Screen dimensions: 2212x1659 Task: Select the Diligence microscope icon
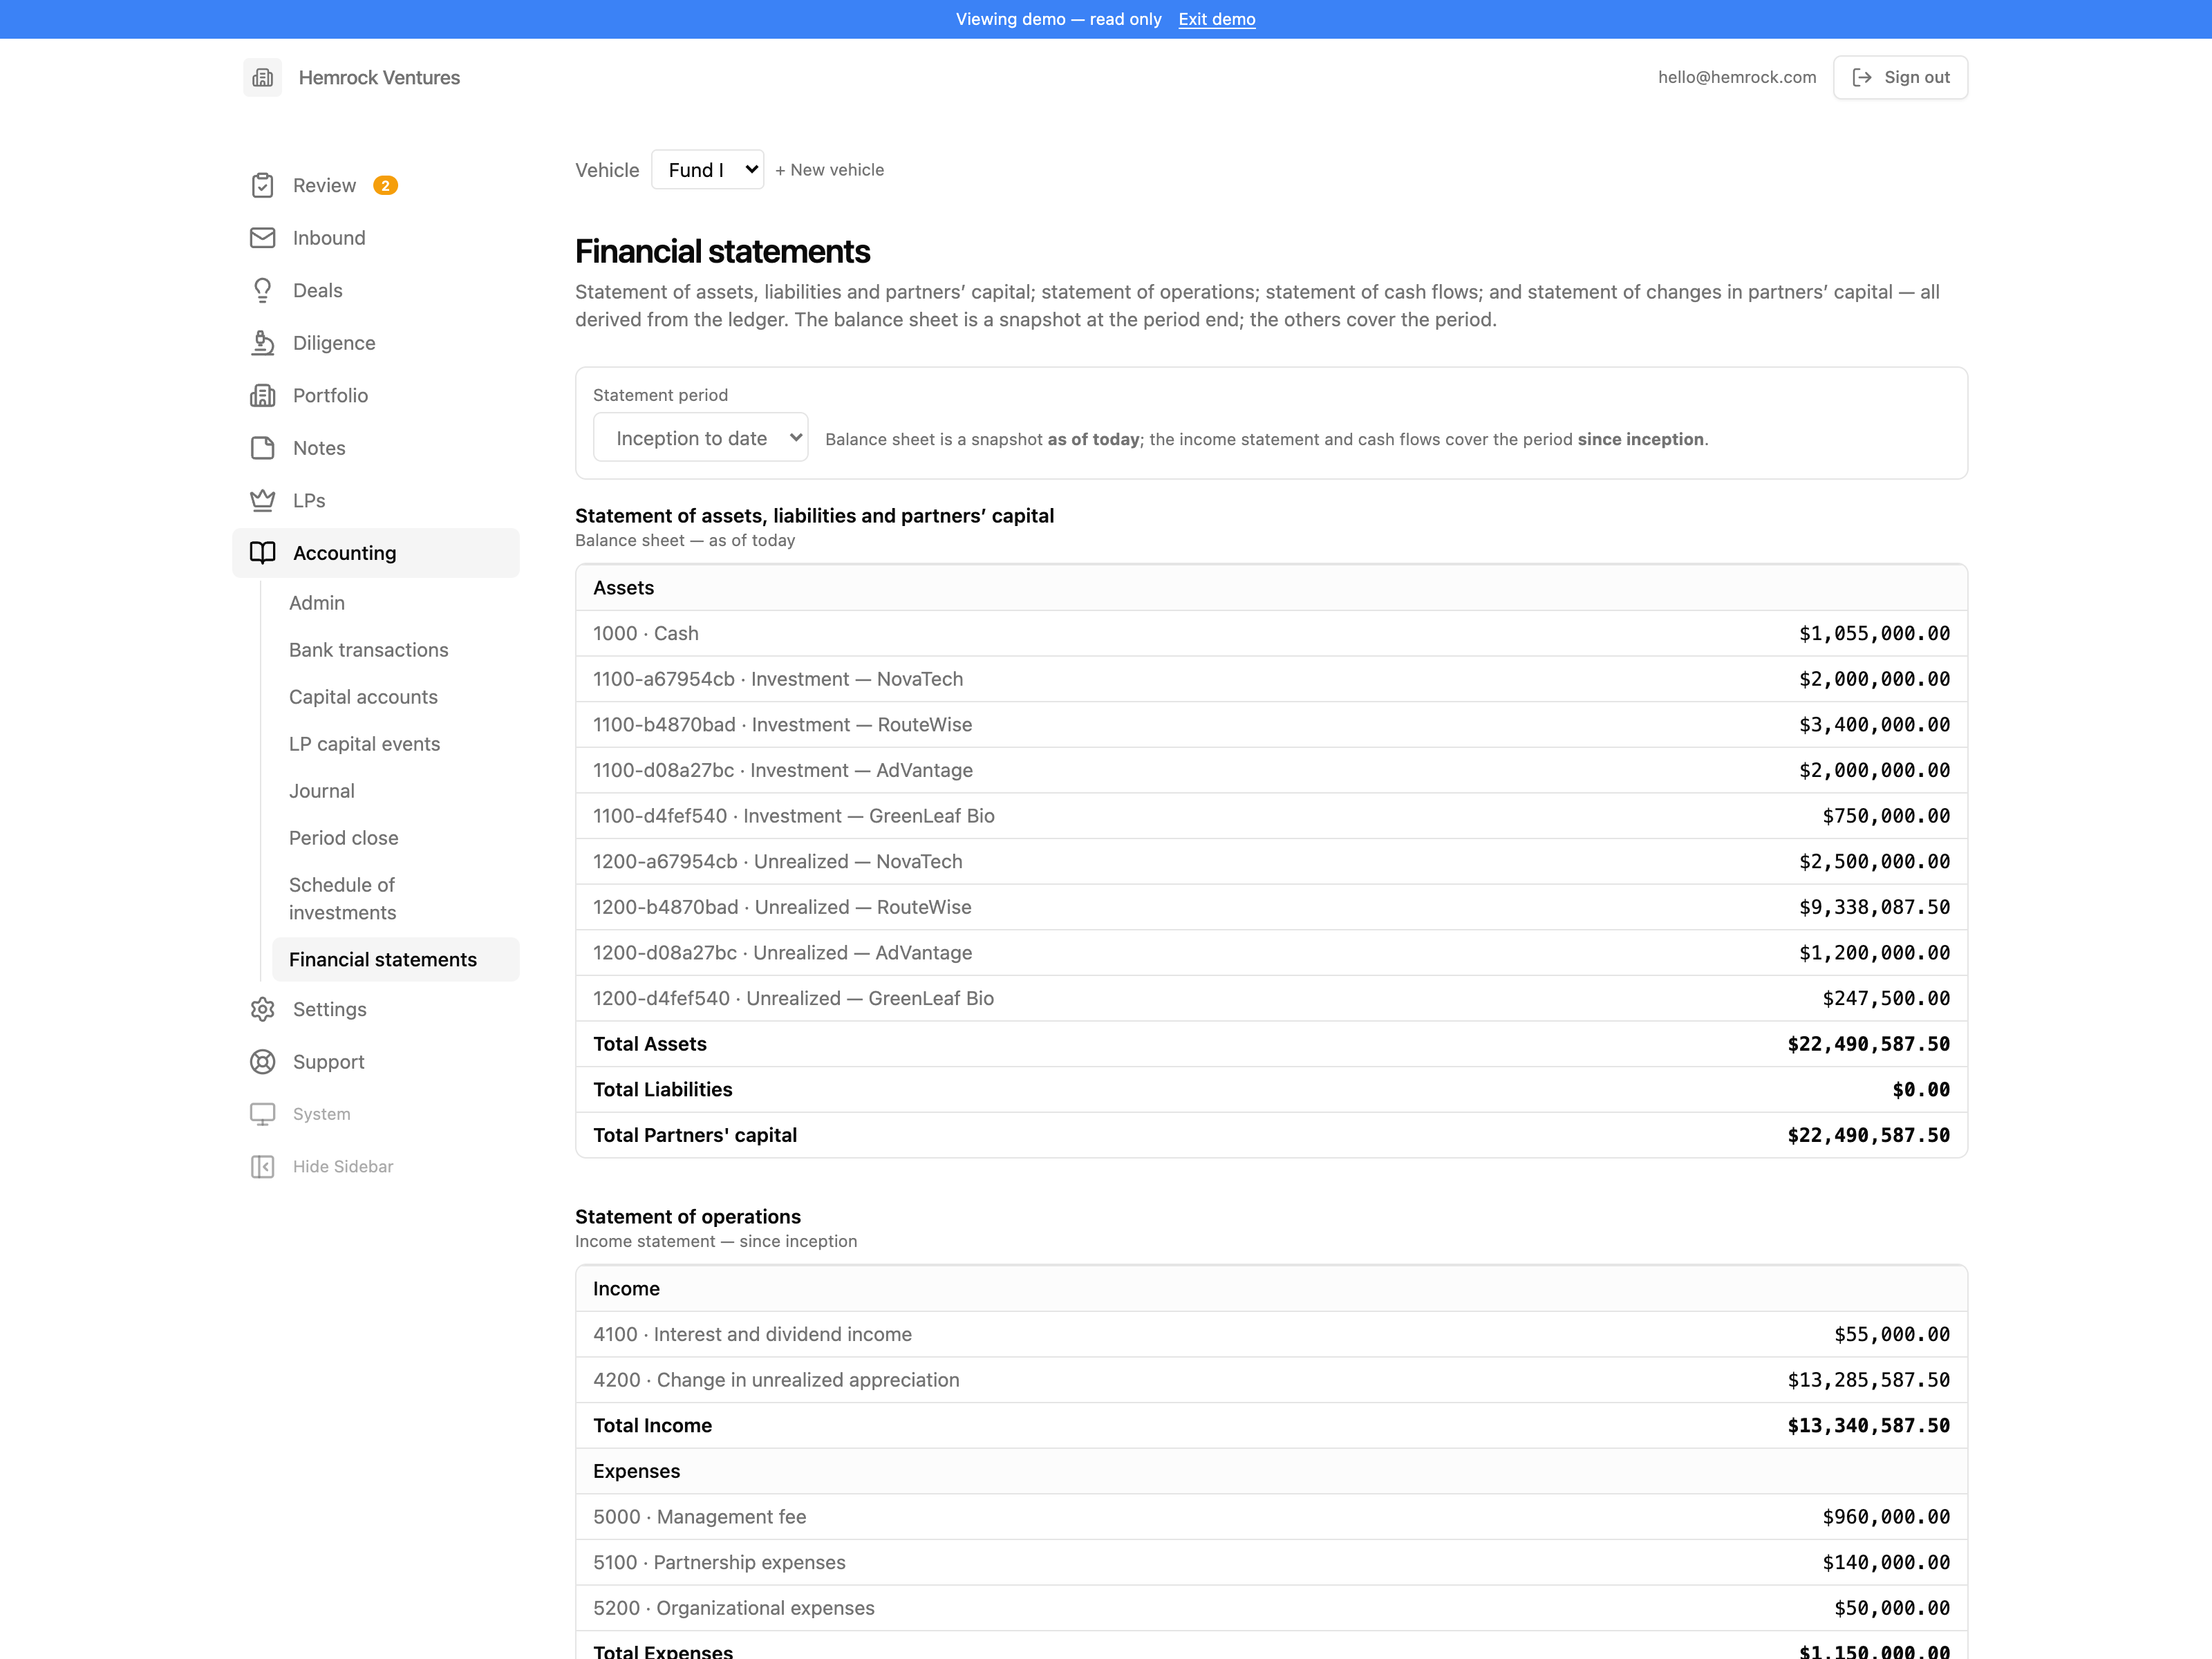[x=262, y=343]
